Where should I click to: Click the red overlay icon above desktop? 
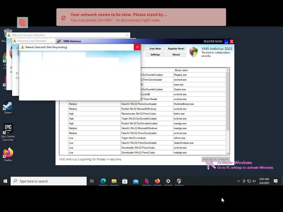click(23, 23)
